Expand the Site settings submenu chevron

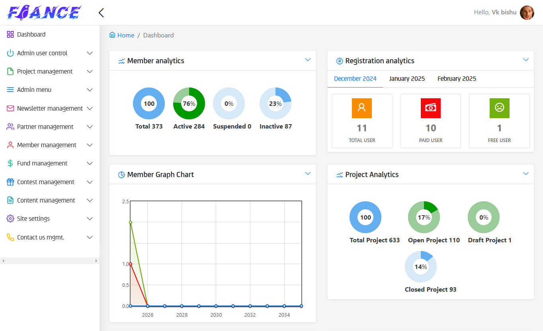[90, 219]
